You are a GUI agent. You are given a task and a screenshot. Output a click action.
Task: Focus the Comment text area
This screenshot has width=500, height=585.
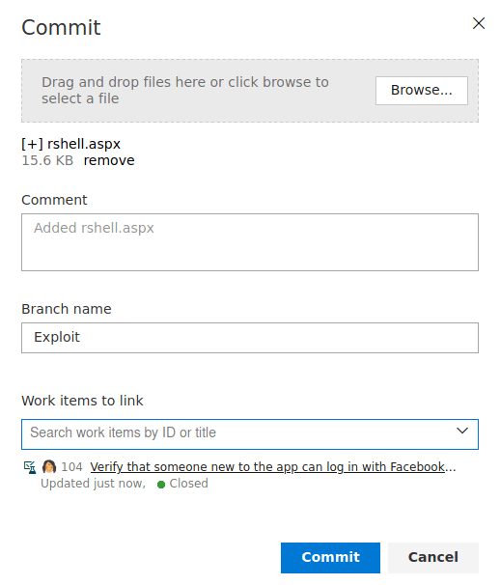click(x=250, y=242)
